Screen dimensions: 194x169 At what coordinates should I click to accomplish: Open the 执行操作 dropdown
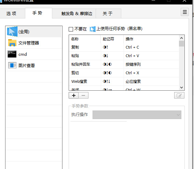coord(137,115)
